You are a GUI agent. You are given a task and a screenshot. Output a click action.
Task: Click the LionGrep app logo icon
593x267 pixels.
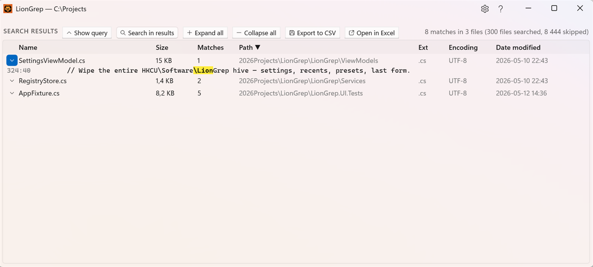8,9
